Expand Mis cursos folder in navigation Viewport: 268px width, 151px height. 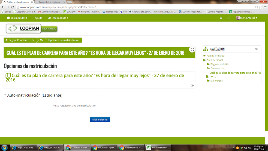click(x=216, y=81)
